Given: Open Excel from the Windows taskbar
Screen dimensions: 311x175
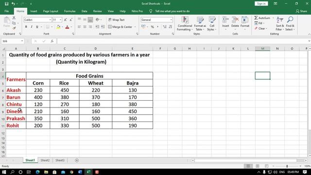Looking at the screenshot, I should (x=88, y=172).
